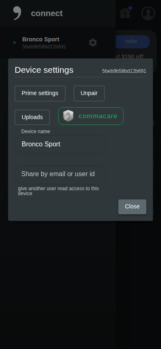Click the gear icon beside Bronco Sport
Viewport: 161px width, 349px height.
click(93, 43)
